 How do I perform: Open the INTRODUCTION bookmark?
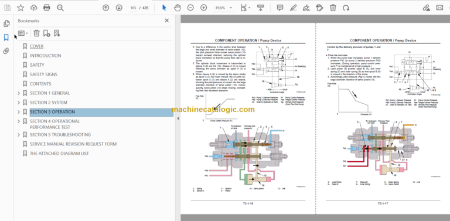pos(45,56)
